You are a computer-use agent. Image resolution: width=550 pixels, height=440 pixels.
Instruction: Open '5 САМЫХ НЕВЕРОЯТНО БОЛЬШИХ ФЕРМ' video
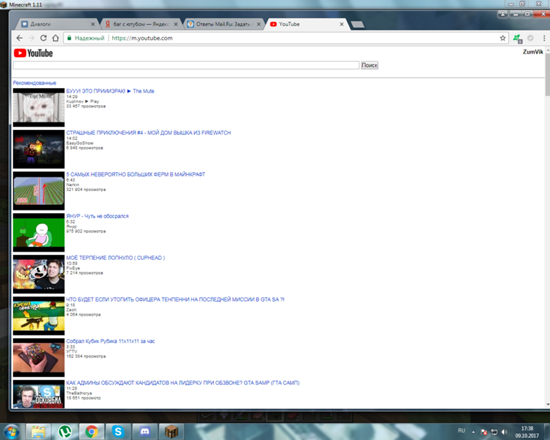[x=135, y=175]
